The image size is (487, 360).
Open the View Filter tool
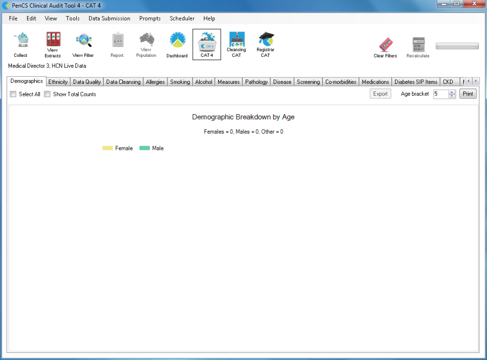pos(83,45)
